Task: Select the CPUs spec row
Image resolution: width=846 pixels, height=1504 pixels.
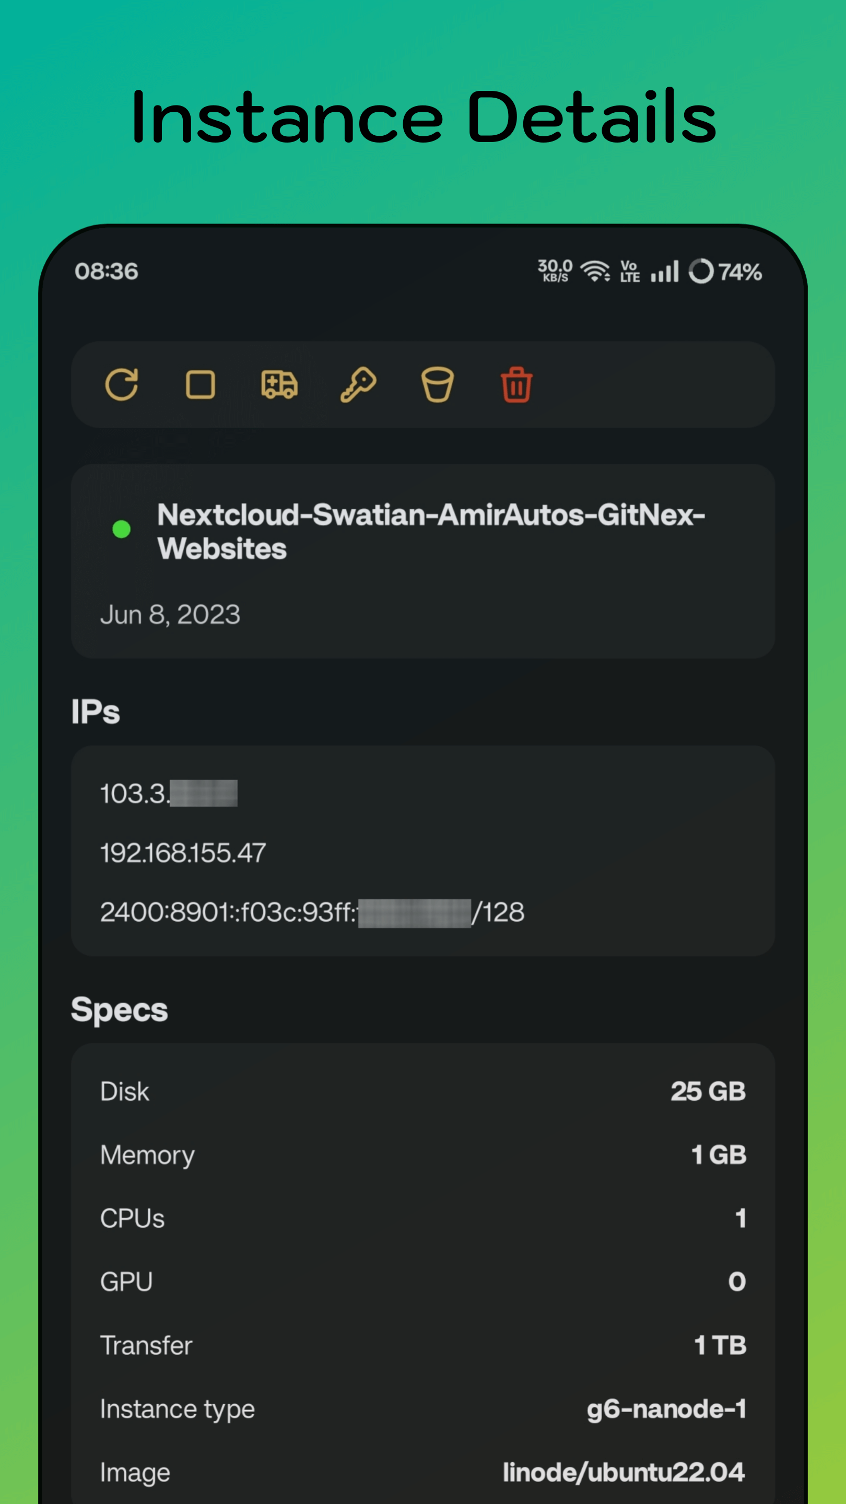Action: coord(422,1218)
